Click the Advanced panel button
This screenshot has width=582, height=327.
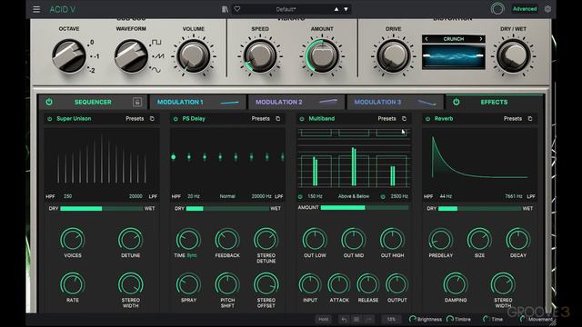(525, 9)
